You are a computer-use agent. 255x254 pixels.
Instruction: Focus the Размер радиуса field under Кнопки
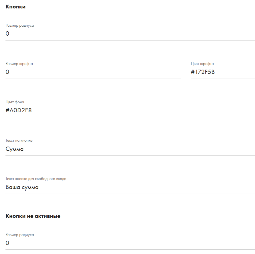[130, 34]
